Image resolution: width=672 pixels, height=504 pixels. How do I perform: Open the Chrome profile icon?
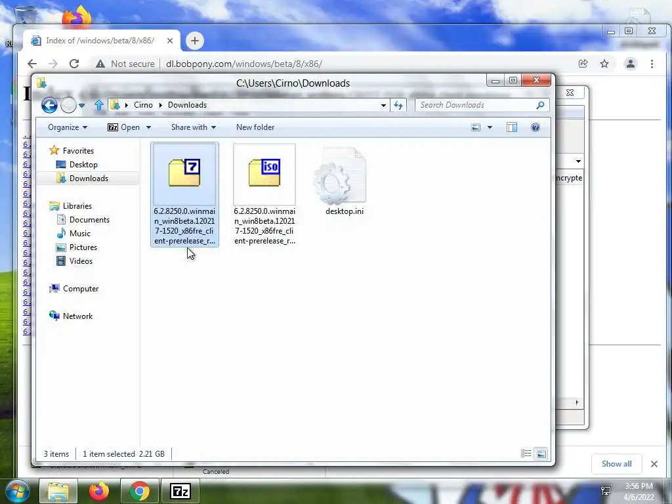[631, 64]
